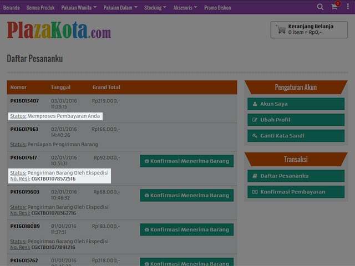This screenshot has height=266, width=355.
Task: Click the search magnifier icon
Action: tap(320, 7)
